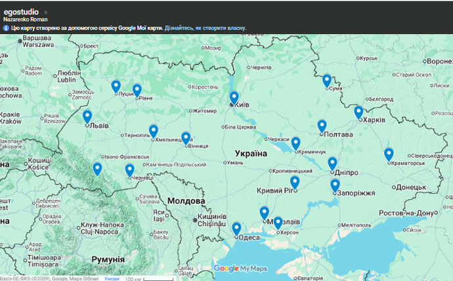This screenshot has height=281, width=453.
Task: Click the Google My Maps logo
Action: 241,268
